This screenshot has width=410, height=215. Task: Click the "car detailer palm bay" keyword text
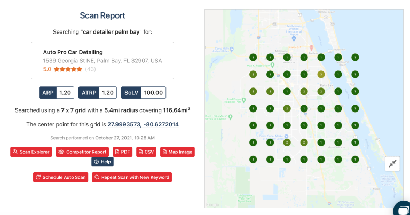click(x=111, y=32)
